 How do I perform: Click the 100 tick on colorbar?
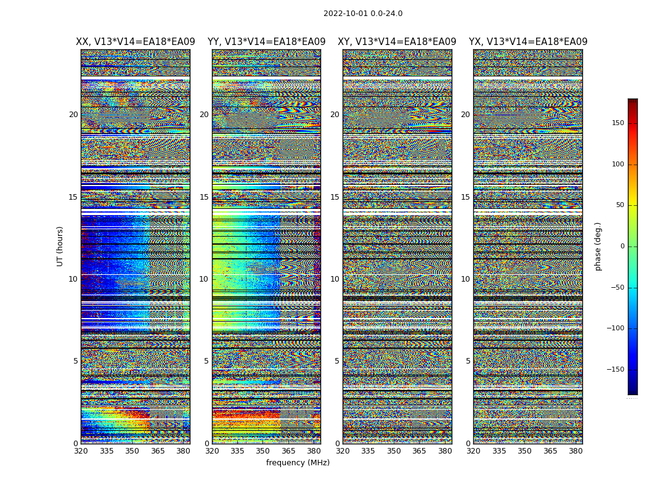coord(618,164)
